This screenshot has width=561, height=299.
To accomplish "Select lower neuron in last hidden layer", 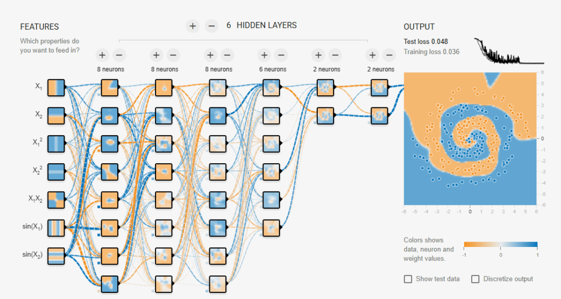I will 380,116.
